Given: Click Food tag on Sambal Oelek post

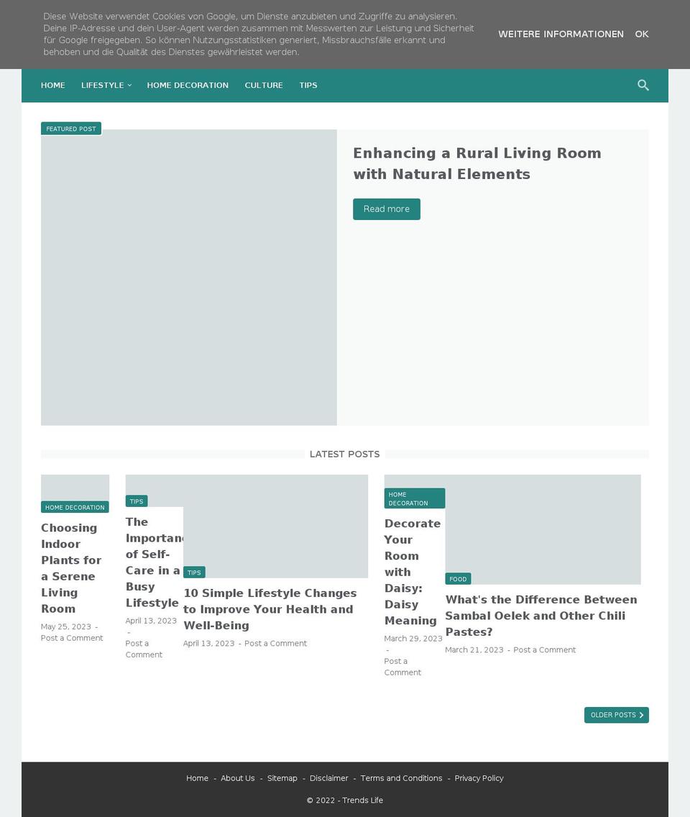Looking at the screenshot, I should coord(459,579).
